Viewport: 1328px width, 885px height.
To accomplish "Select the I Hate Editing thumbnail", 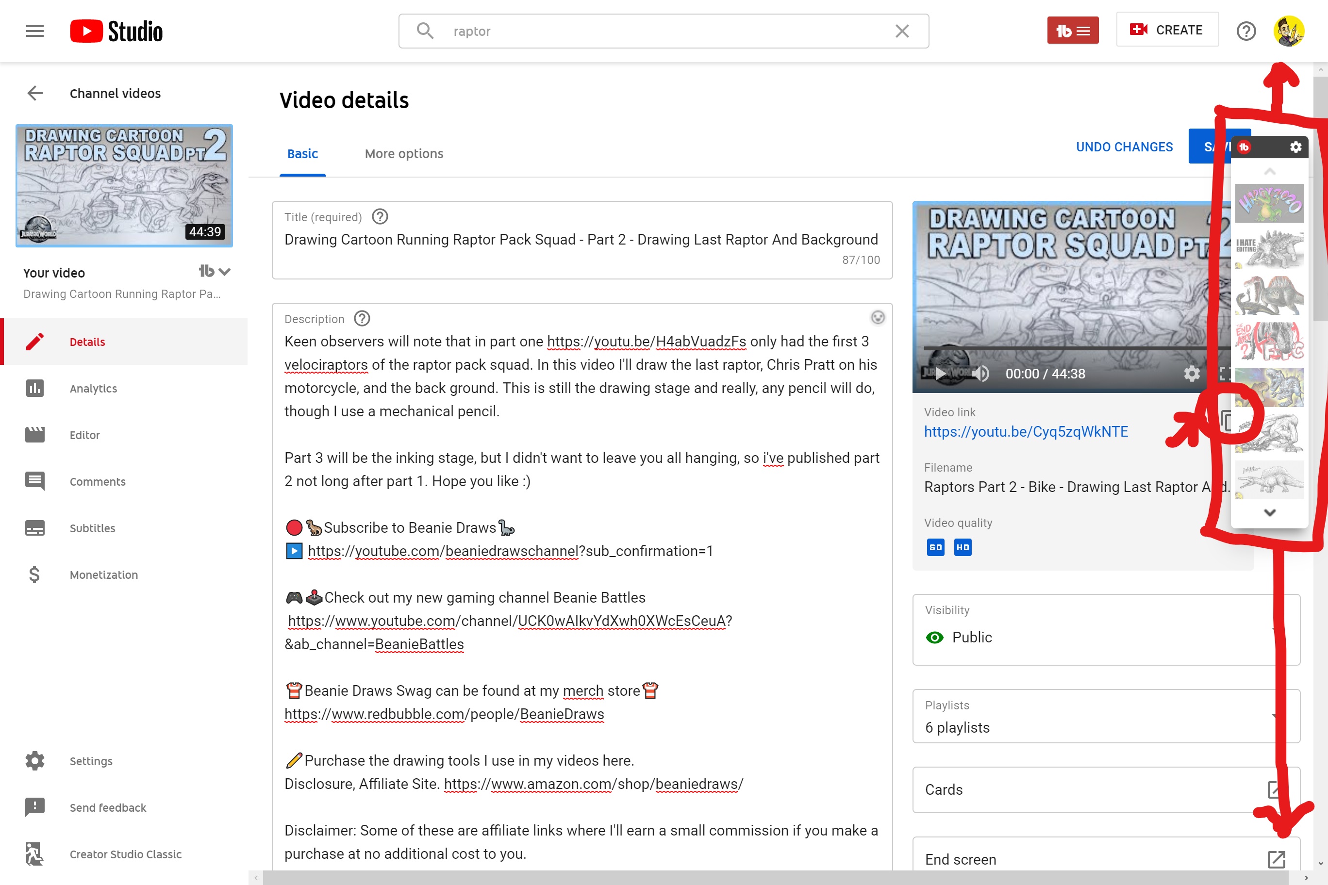I will pos(1269,249).
